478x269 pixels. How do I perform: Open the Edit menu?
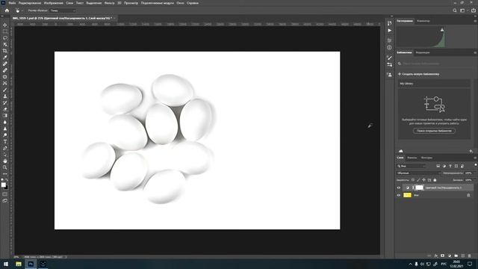(30, 3)
